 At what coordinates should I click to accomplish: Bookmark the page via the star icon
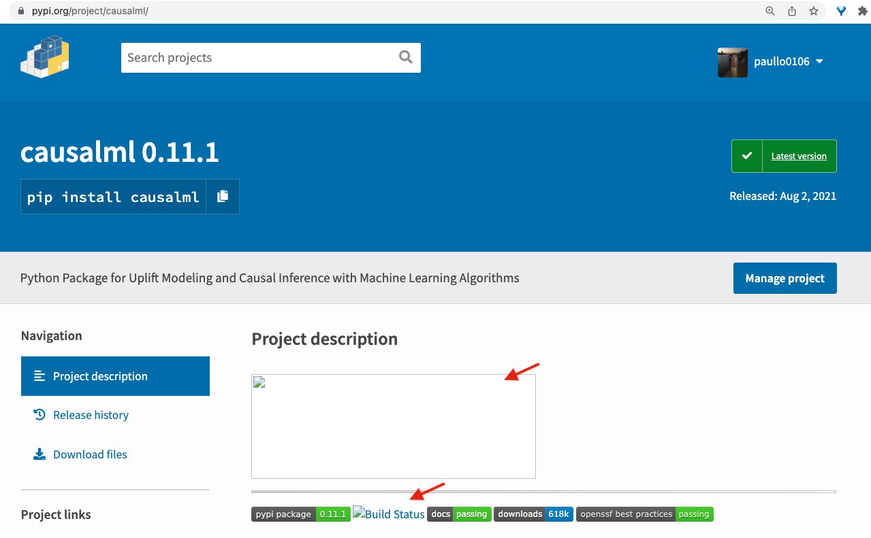tap(813, 11)
